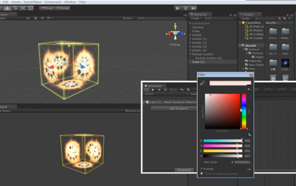Click the Pause button in top toolbar
The image size is (296, 186).
[186, 8]
